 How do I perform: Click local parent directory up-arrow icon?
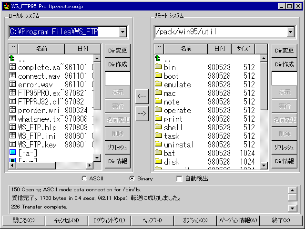point(12,58)
